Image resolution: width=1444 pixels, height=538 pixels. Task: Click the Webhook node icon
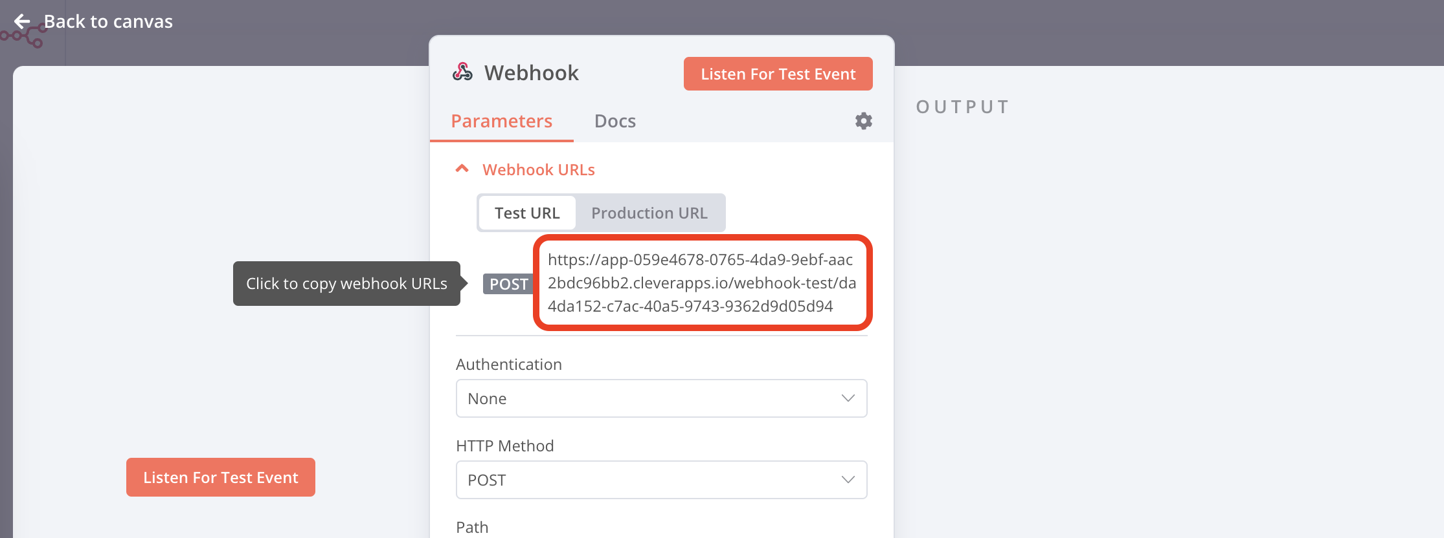(x=462, y=72)
